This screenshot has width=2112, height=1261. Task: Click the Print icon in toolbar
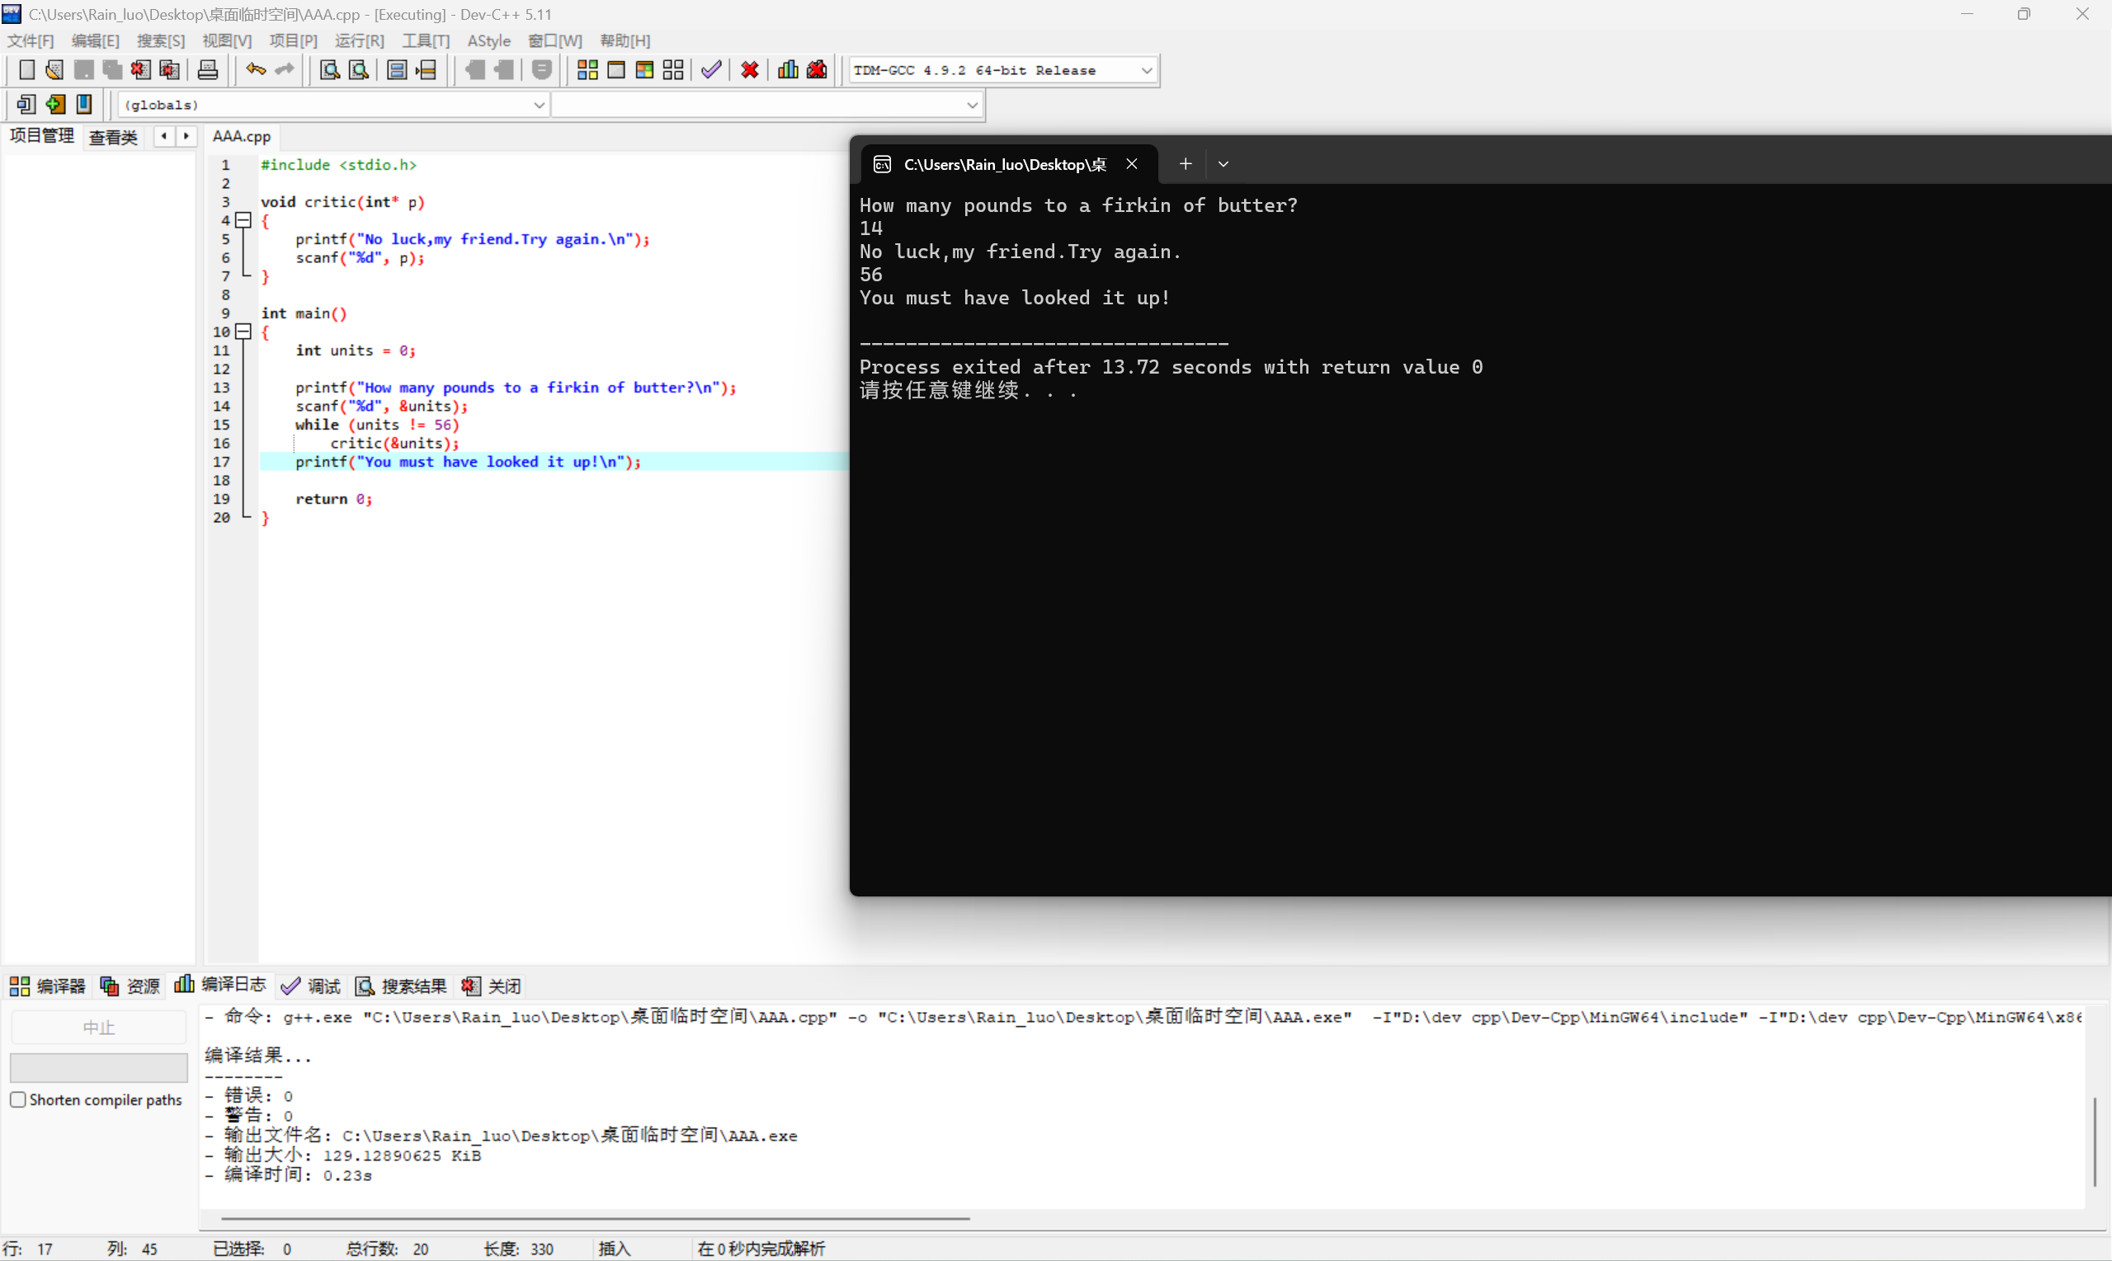point(207,71)
